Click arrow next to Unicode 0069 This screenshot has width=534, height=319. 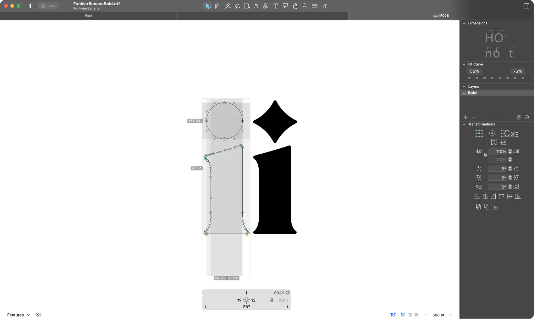coord(287,293)
